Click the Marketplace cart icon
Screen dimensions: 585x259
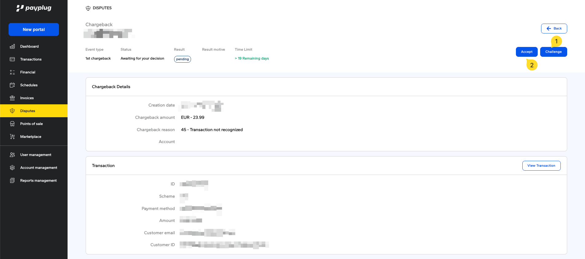tap(12, 137)
